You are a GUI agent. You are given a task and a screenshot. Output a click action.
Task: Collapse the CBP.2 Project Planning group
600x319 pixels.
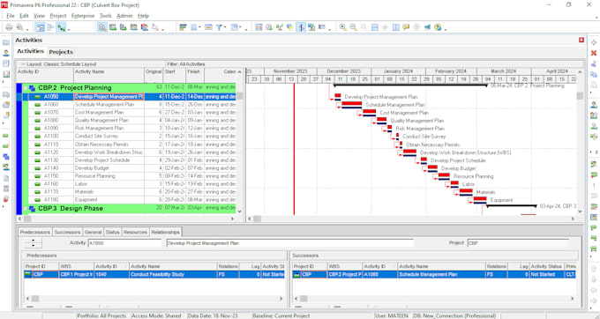coord(26,88)
